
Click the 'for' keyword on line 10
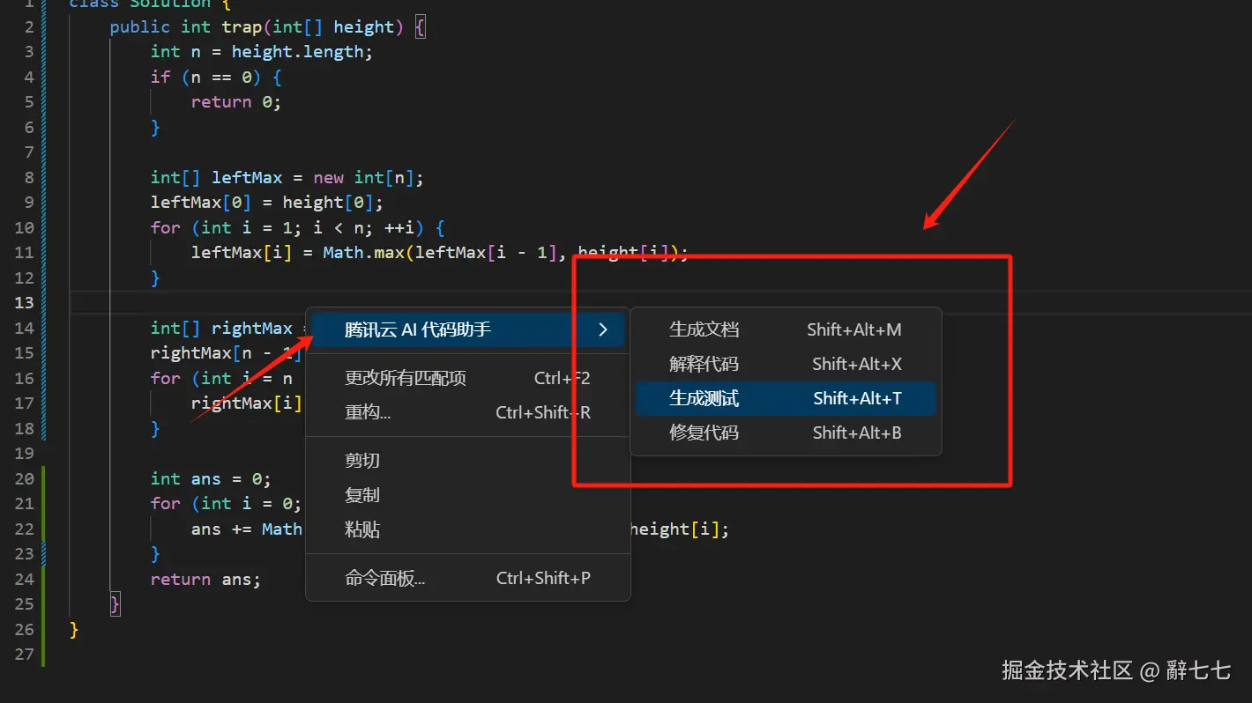coord(165,227)
